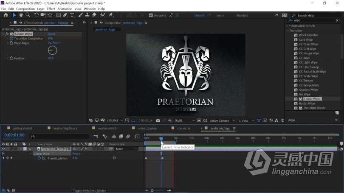
Task: Toggle the Region of Interest icon
Action: click(x=199, y=120)
